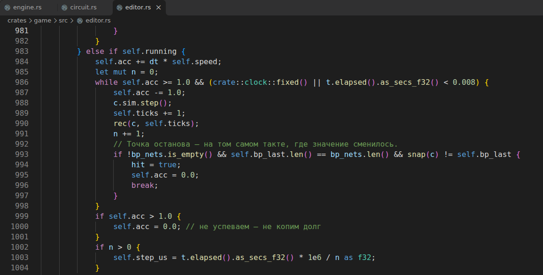Image resolution: width=543 pixels, height=275 pixels.
Task: Click the 'c.sim.step();' statement
Action: pyautogui.click(x=142, y=103)
